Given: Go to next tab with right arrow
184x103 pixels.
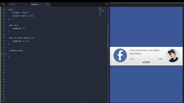Looking at the screenshot, I should point(4,4).
